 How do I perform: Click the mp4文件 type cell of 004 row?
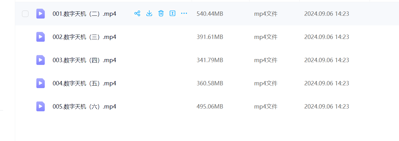(x=266, y=83)
